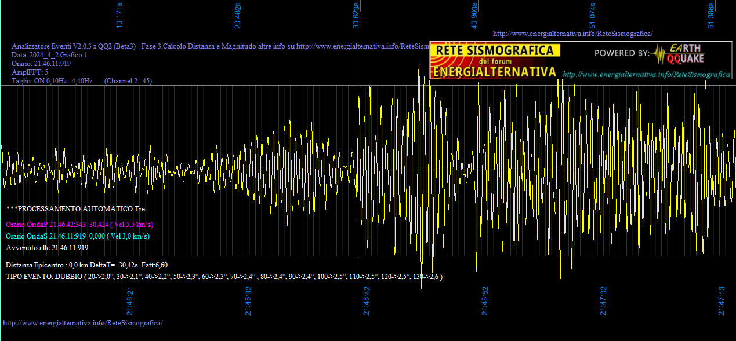Viewport: 736px width, 341px height.
Task: Click the 21:46:21 bottom time label
Action: tap(130, 301)
